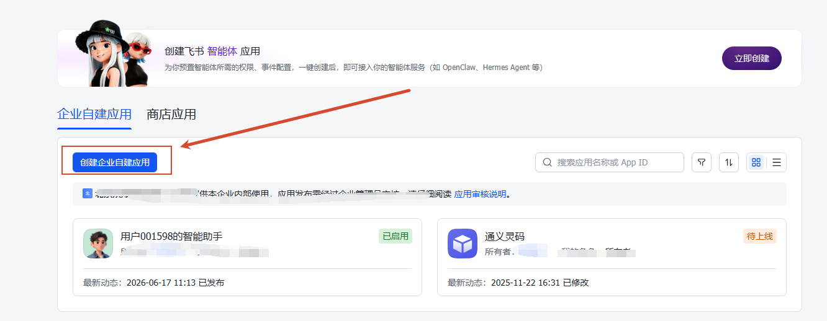Click the 2026-06-17 11:13 已发布 activity text
The image size is (827, 321).
176,283
